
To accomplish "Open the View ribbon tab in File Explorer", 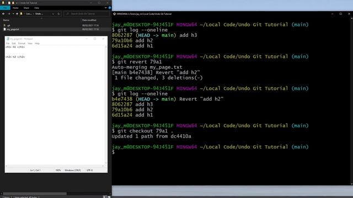I will click(36, 8).
